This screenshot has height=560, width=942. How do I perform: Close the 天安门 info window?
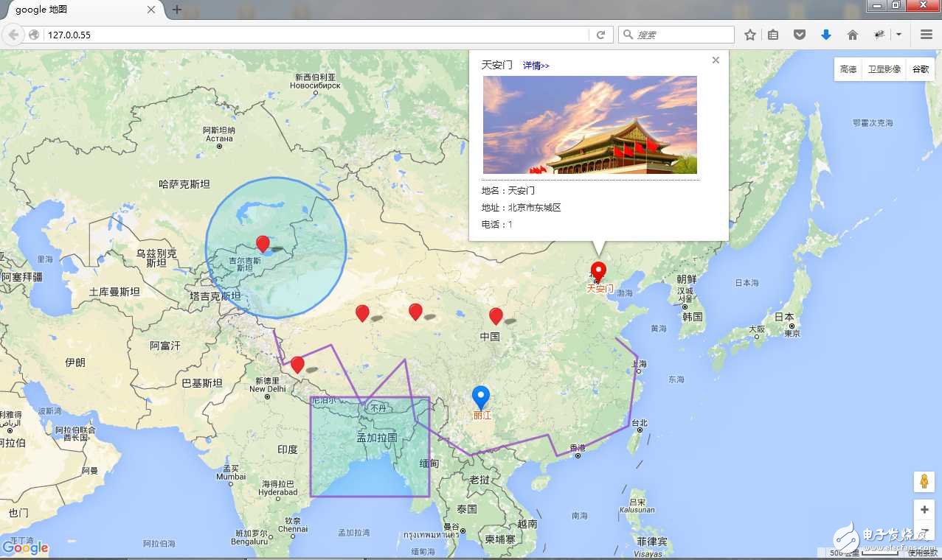point(716,60)
